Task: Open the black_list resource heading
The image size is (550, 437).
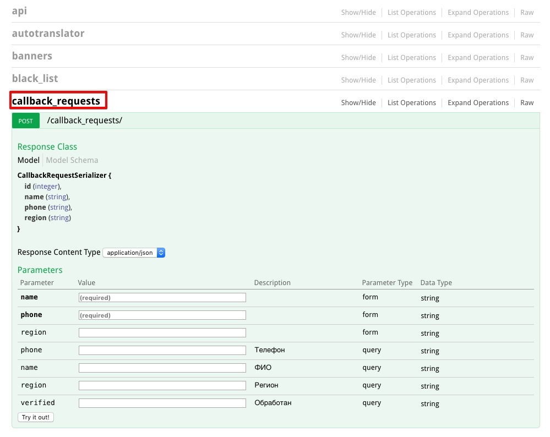Action: click(35, 79)
